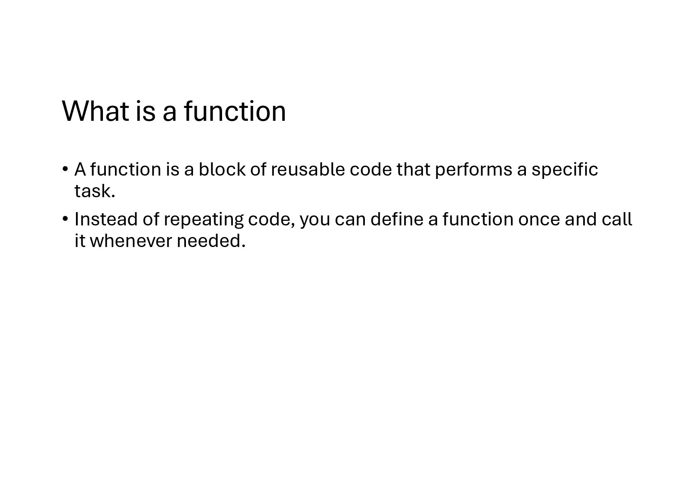Click the word 'function' in the title
The image size is (699, 494).
(235, 111)
